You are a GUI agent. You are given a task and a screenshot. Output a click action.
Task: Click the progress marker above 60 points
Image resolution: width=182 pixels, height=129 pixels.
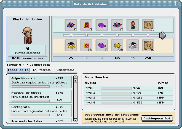(x=86, y=35)
